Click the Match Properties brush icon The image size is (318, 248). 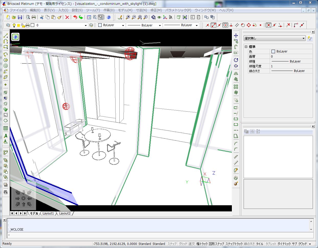click(59, 17)
